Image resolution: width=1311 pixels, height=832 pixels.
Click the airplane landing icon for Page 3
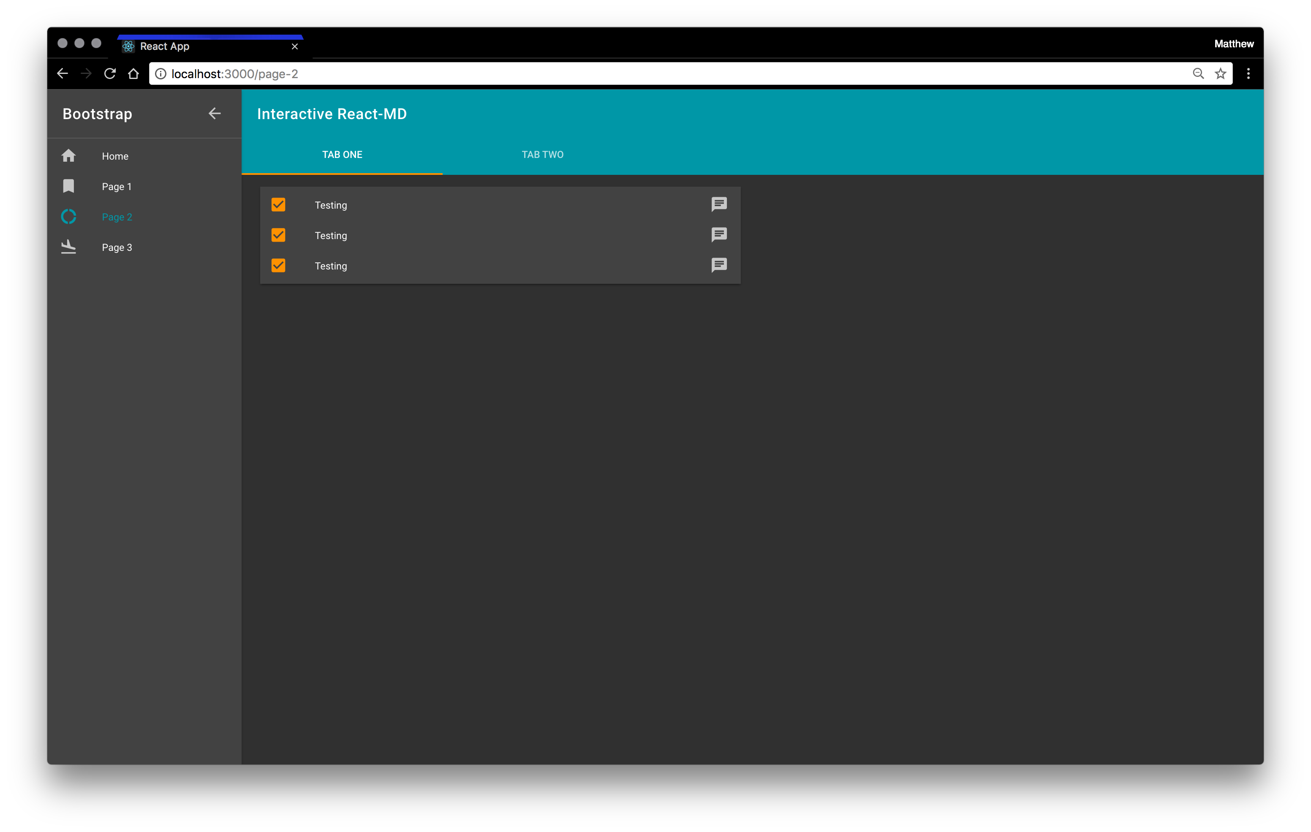[x=68, y=247]
